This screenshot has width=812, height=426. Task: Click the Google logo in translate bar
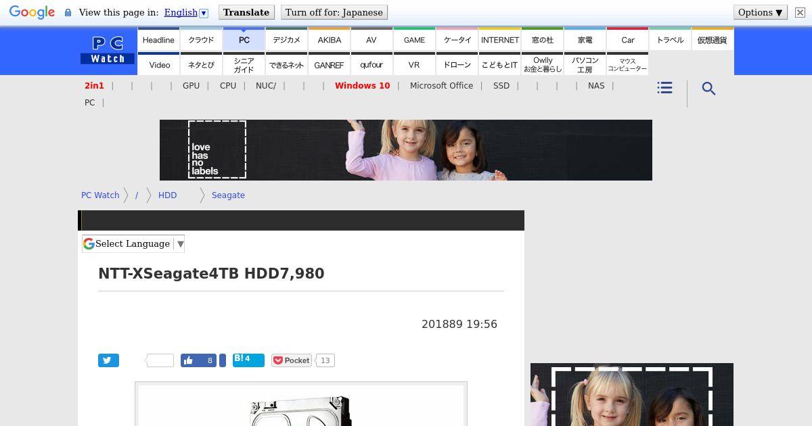coord(32,12)
